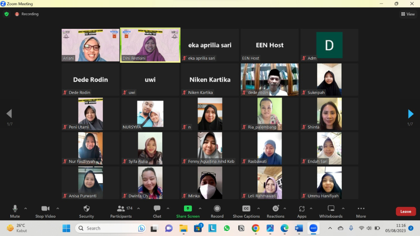Open Task View on taskbar

[154, 228]
